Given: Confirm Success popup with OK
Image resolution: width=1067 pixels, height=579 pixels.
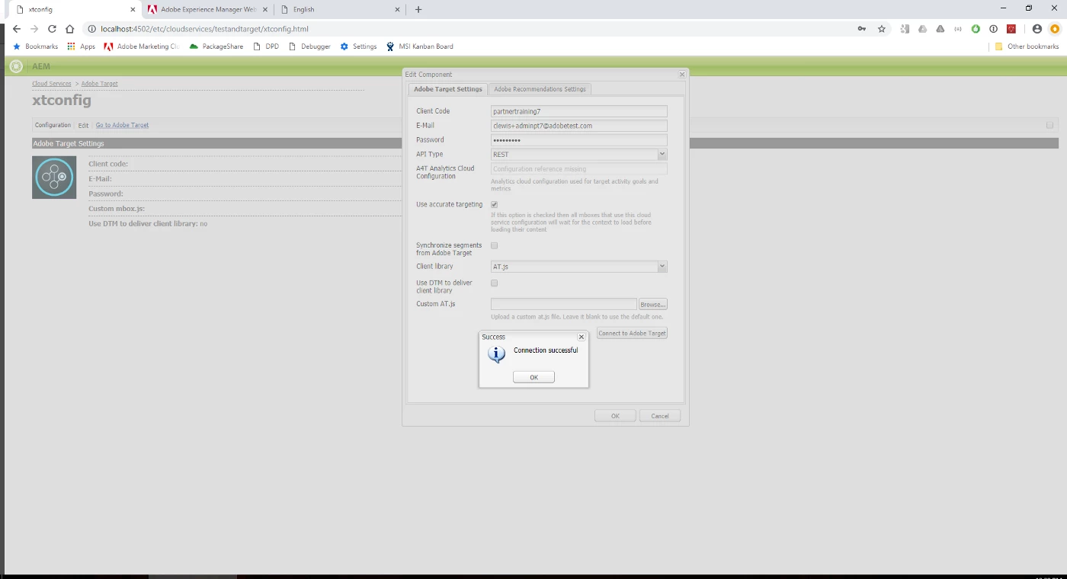Looking at the screenshot, I should pos(533,377).
